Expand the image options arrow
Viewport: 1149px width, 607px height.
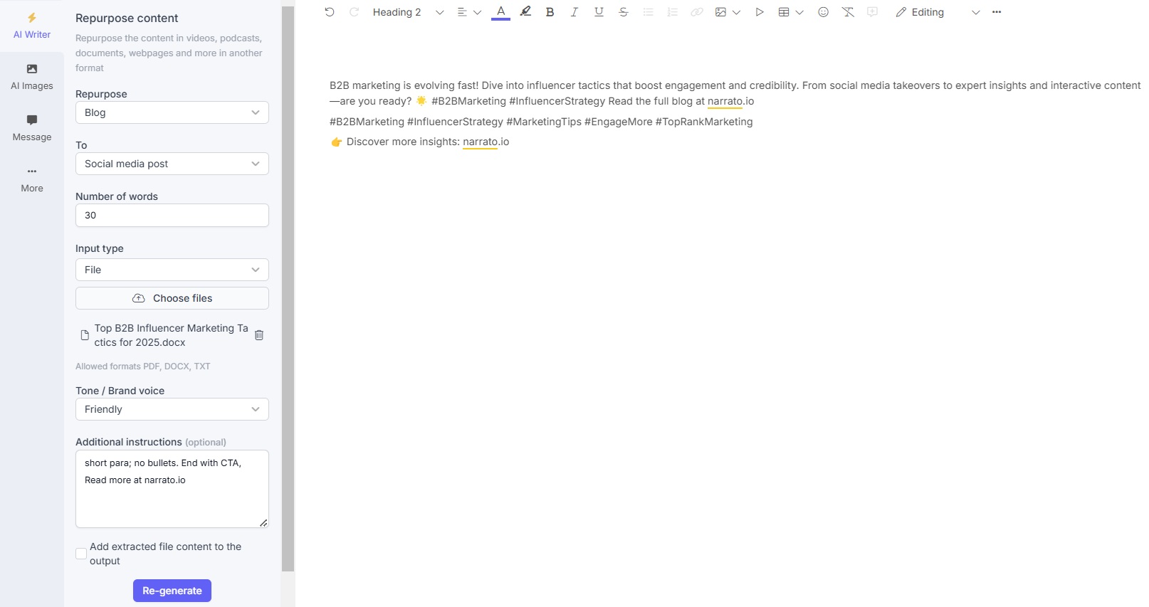[x=736, y=12]
